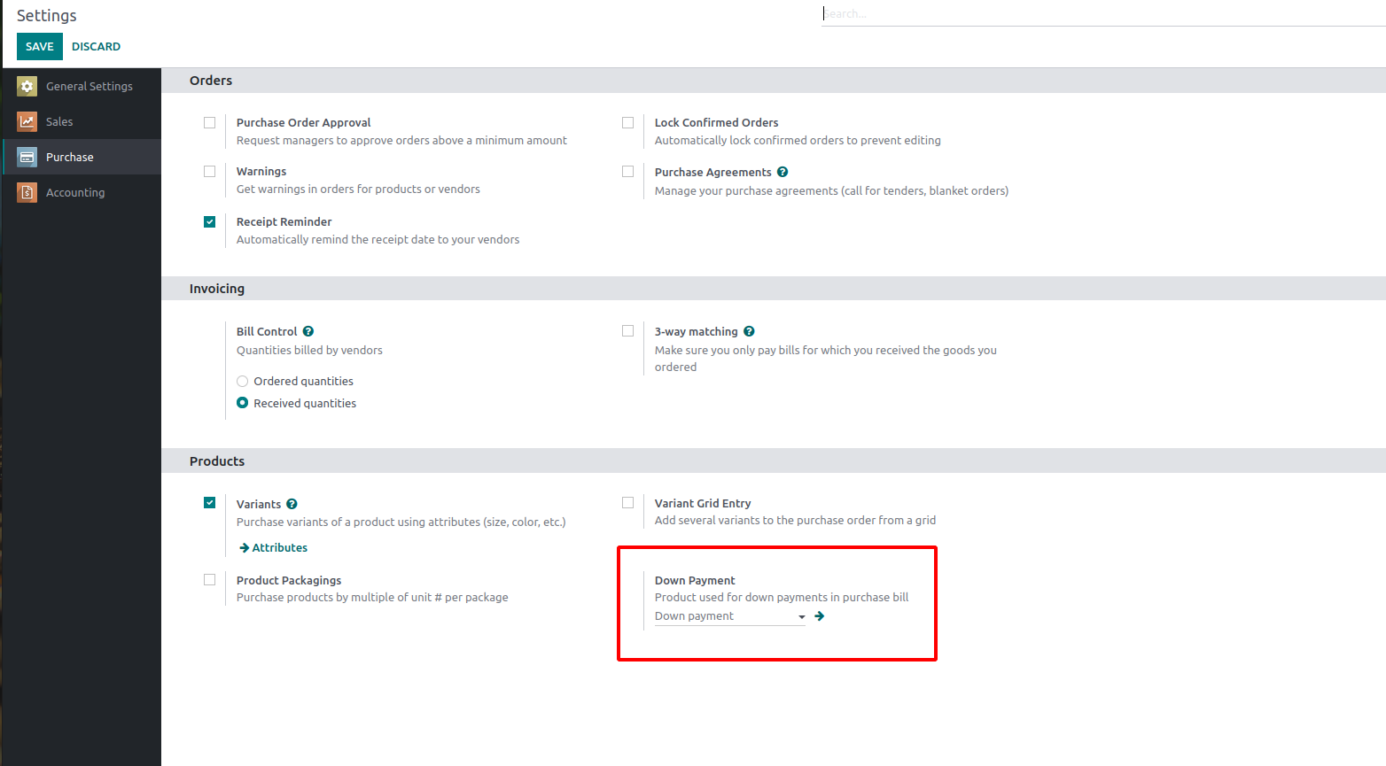Click the Sales chart icon in sidebar
The width and height of the screenshot is (1386, 766).
coord(27,121)
